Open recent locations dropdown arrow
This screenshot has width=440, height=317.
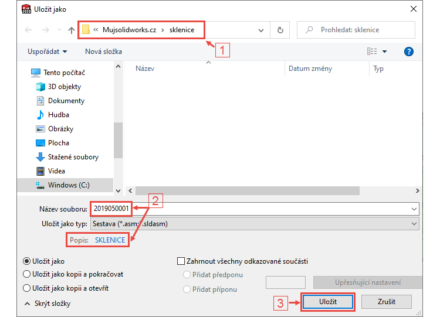(x=59, y=30)
